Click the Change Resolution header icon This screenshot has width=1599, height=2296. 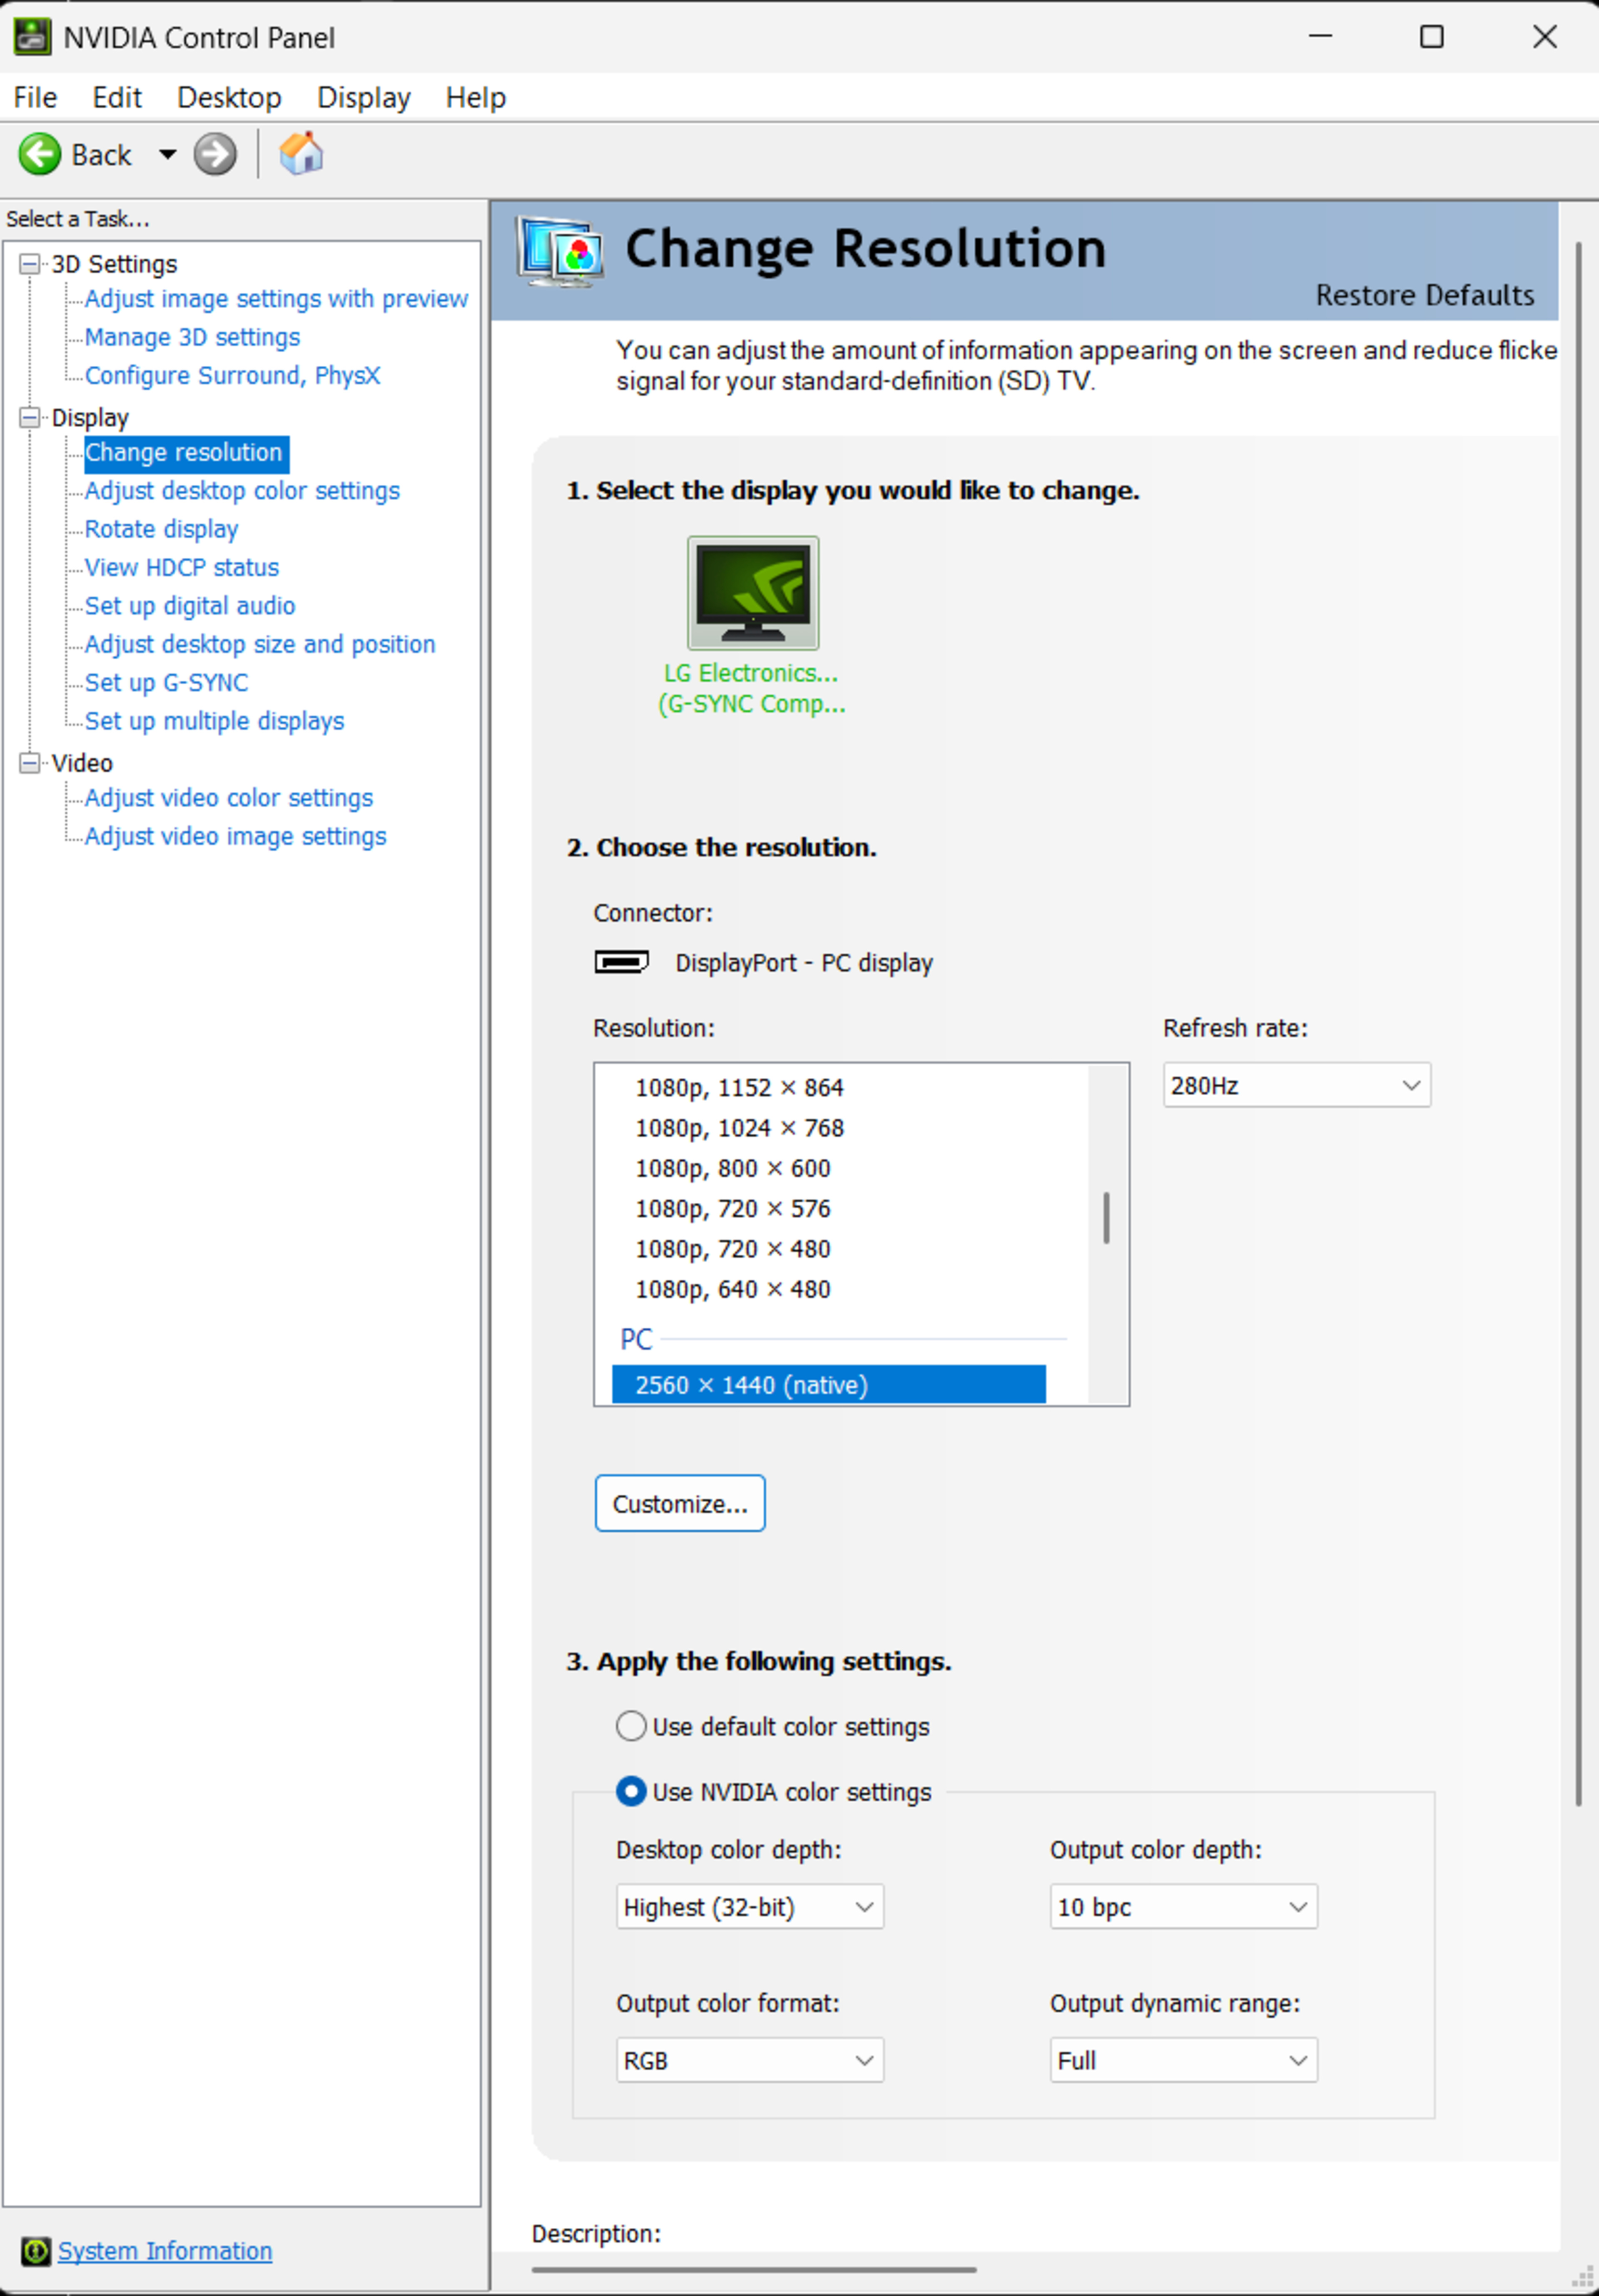coord(560,251)
